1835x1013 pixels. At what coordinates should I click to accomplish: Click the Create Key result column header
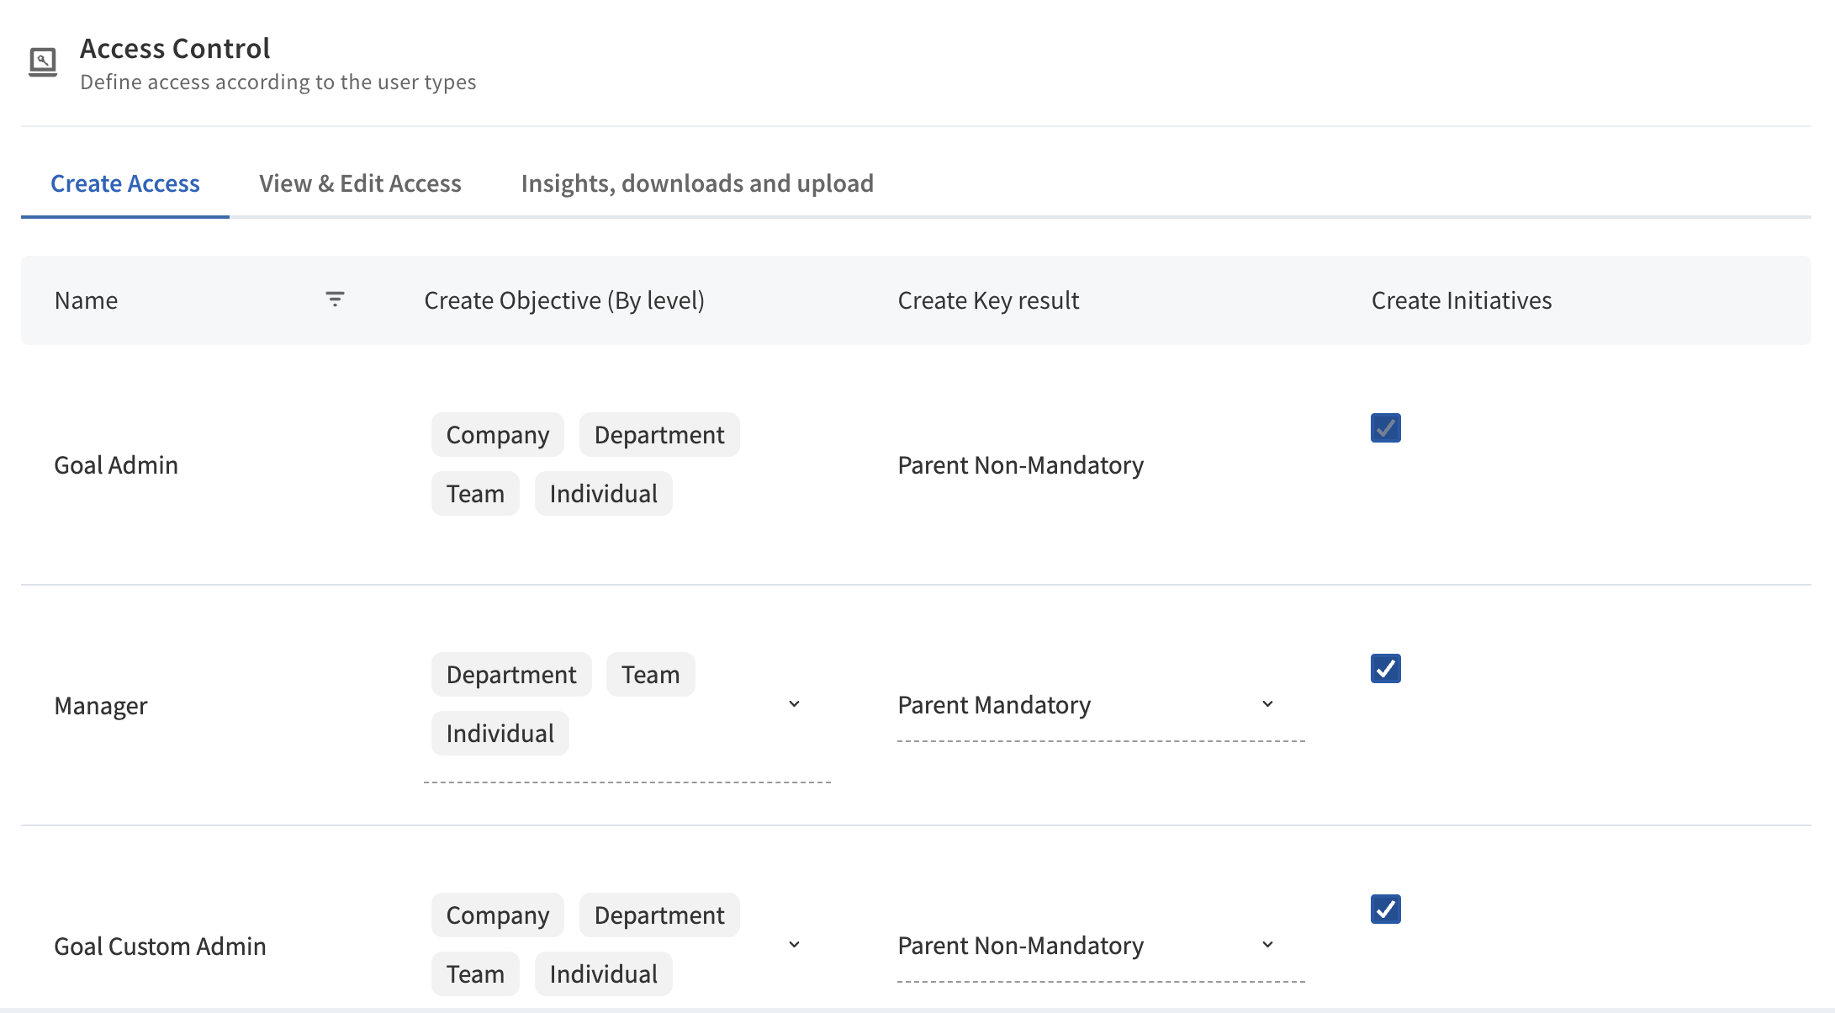pyautogui.click(x=988, y=300)
